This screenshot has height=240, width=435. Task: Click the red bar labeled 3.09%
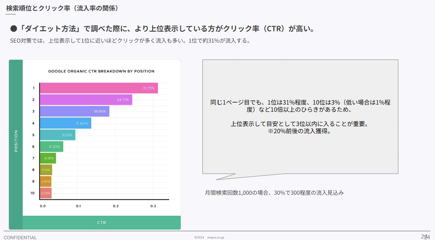45,193
